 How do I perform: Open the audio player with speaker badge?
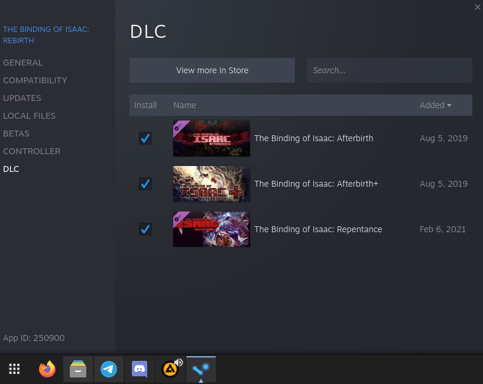click(x=170, y=369)
